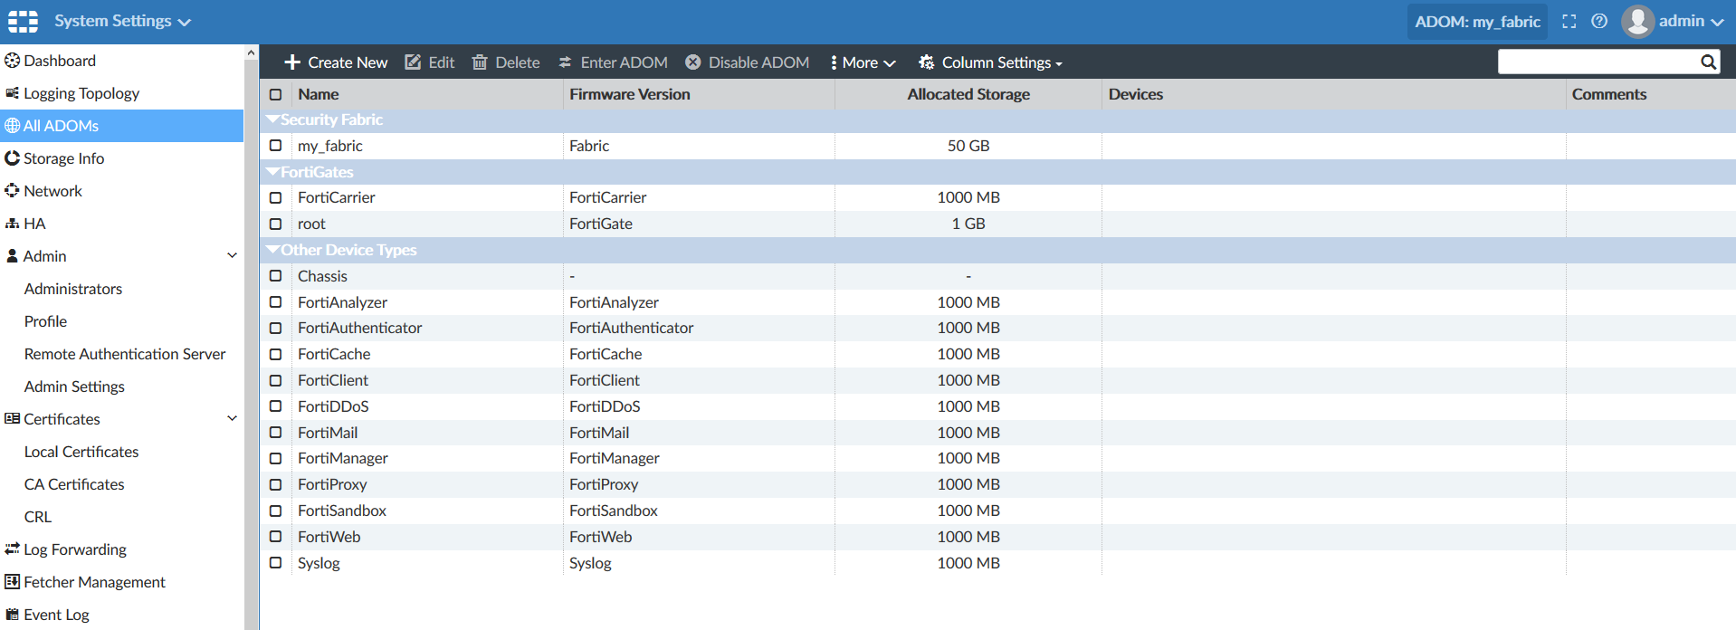Open the Column Settings dropdown
This screenshot has height=630, width=1736.
click(990, 62)
